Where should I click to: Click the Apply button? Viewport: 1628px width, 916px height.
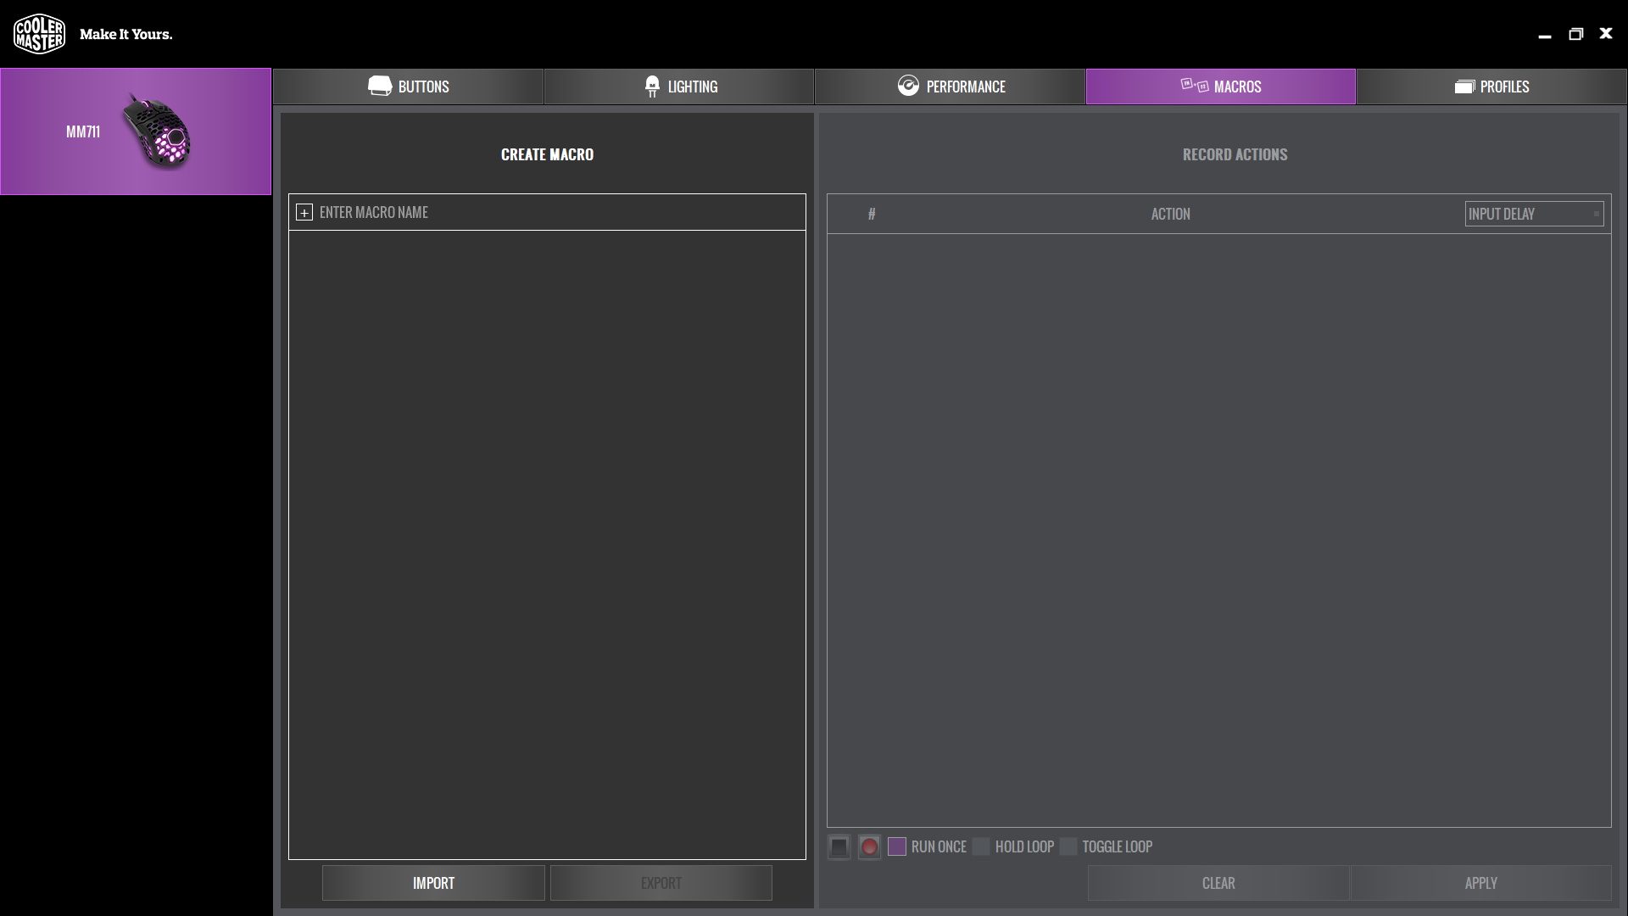pyautogui.click(x=1480, y=883)
